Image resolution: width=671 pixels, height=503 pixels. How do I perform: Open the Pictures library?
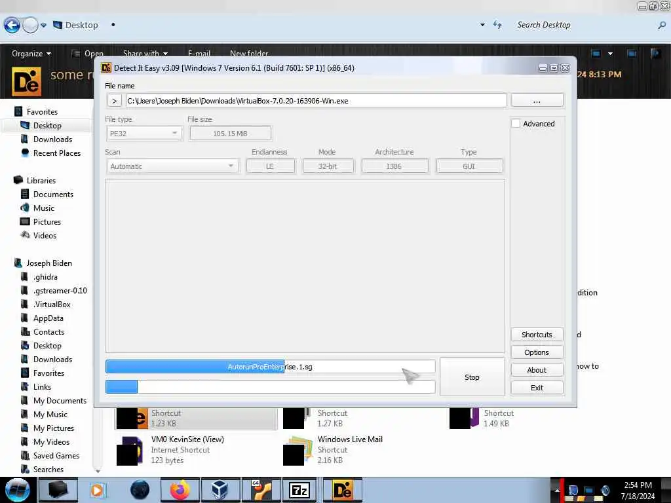click(x=47, y=221)
